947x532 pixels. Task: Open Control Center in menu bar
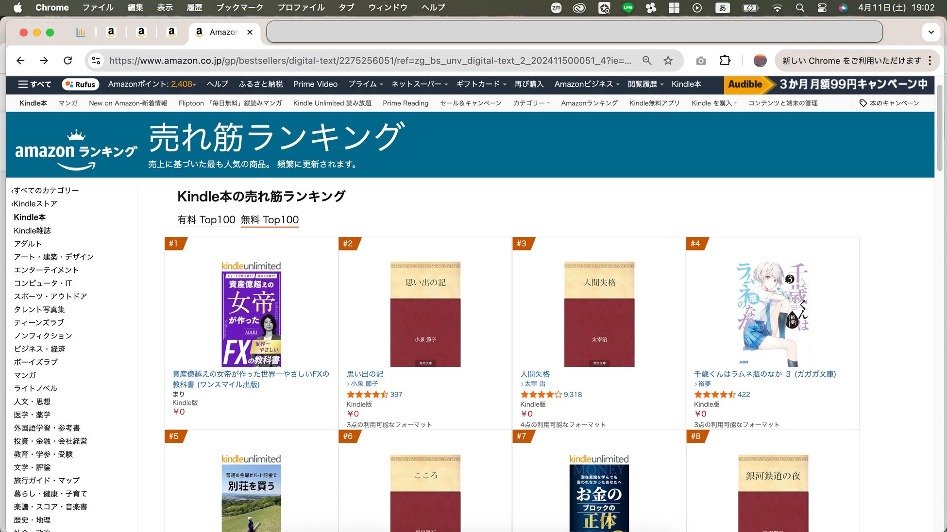pyautogui.click(x=822, y=8)
